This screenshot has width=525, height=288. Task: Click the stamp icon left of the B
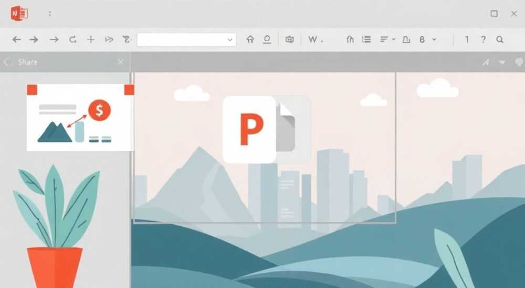[x=406, y=40]
